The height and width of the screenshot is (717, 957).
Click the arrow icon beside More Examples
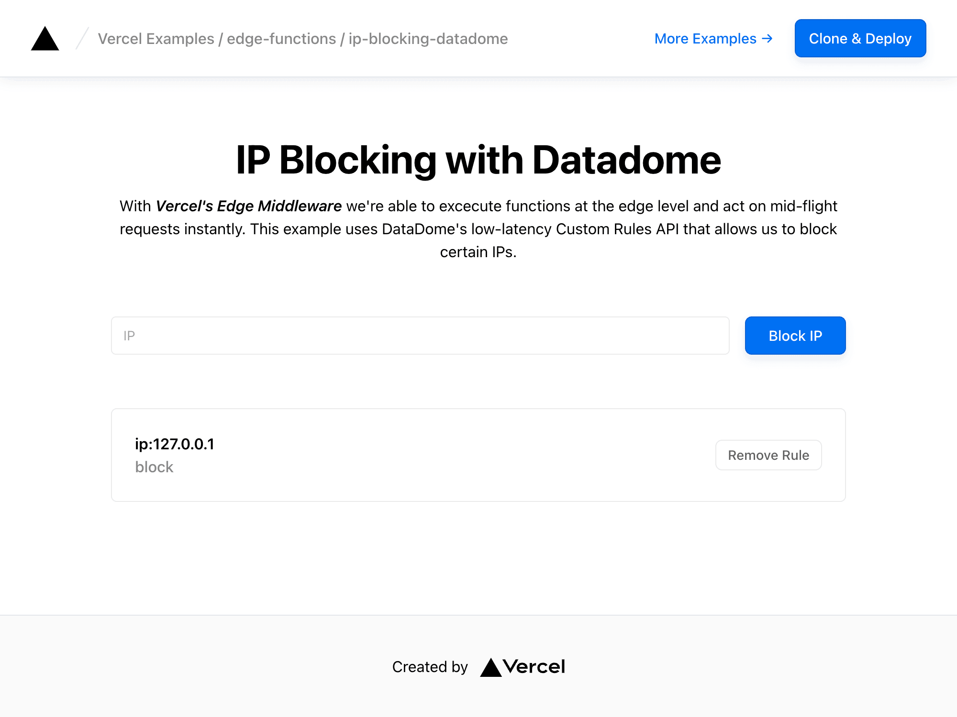pos(767,39)
